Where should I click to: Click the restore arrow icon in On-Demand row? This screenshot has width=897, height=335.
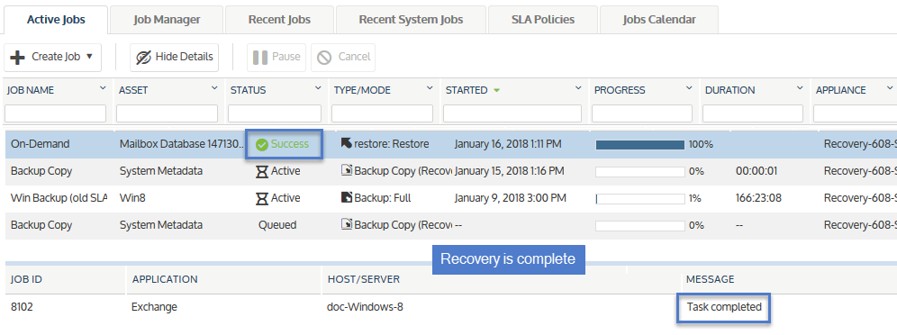(x=346, y=143)
